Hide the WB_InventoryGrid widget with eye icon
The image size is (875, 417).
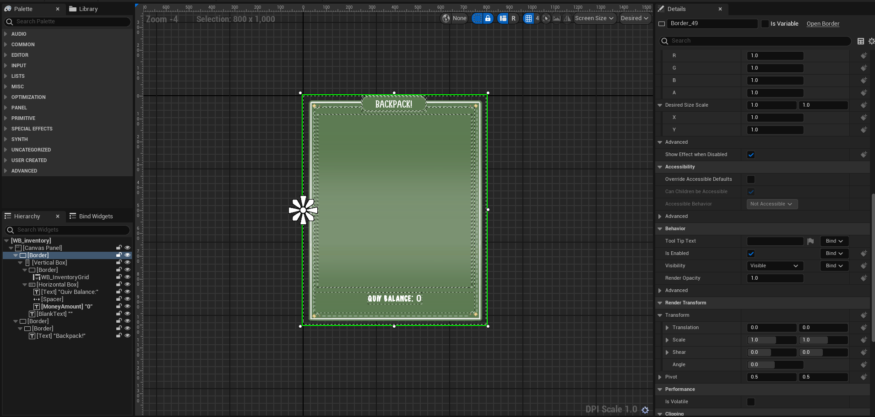coord(127,277)
